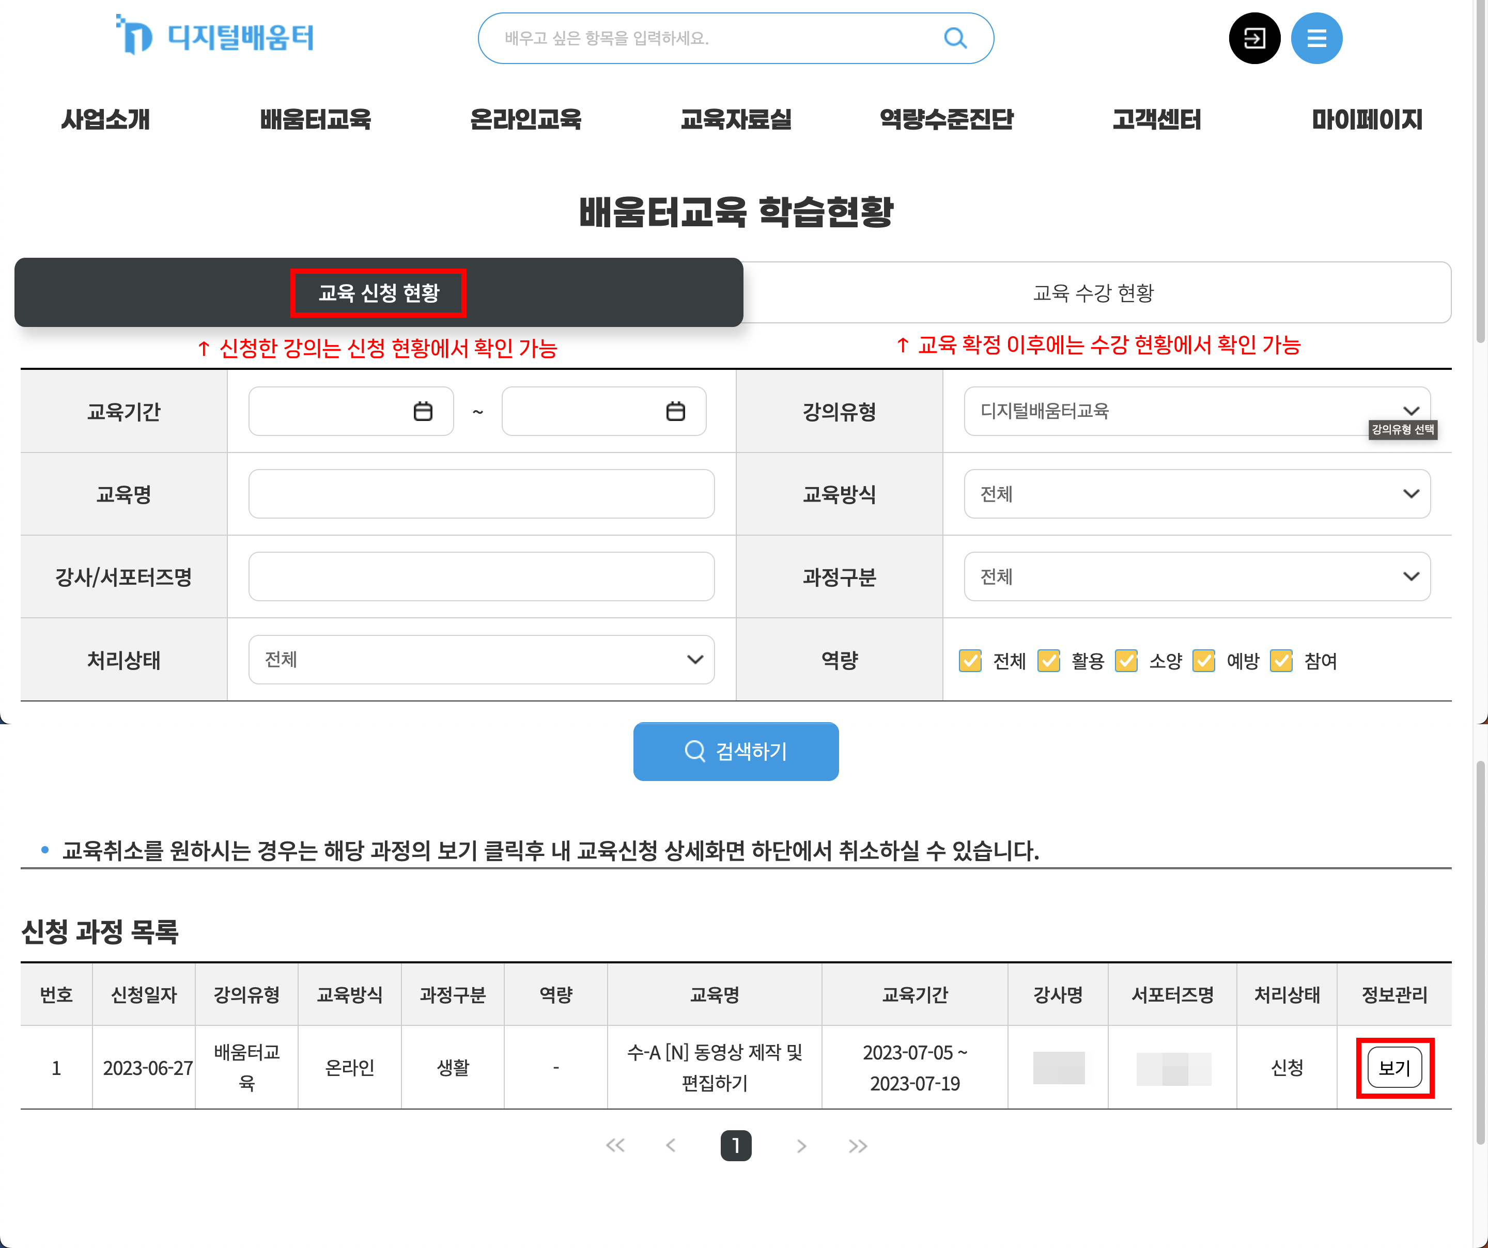This screenshot has width=1488, height=1248.
Task: Open the 강의유형 dropdown
Action: pos(1197,411)
